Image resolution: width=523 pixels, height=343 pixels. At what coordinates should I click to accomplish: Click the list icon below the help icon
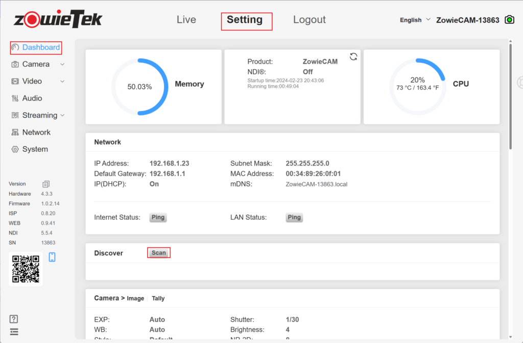13,331
